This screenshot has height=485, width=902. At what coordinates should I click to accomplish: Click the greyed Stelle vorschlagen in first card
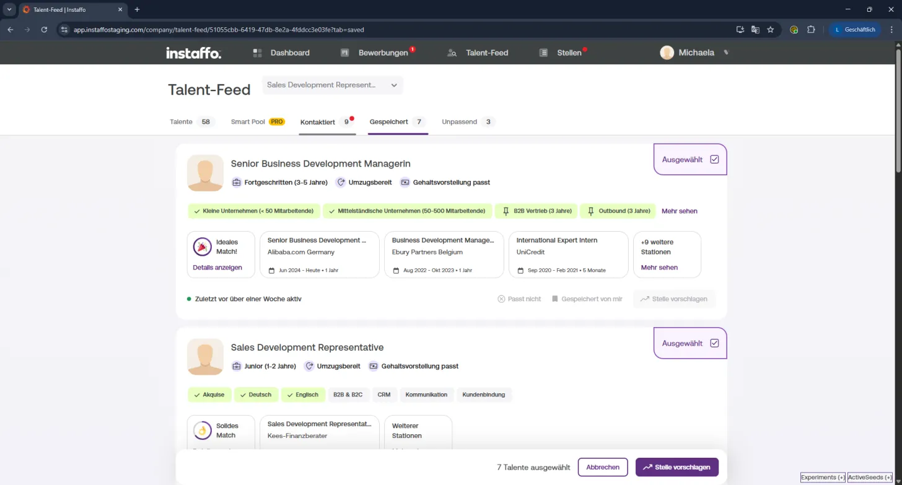point(674,299)
